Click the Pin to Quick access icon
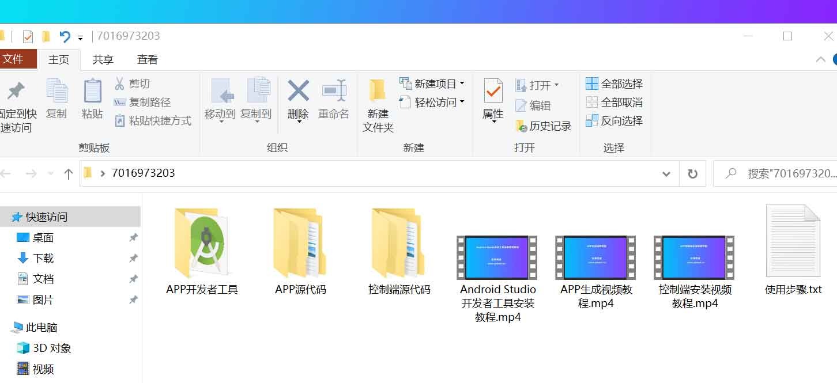 click(16, 92)
